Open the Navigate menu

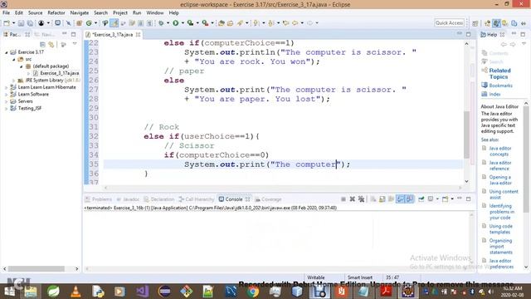click(x=80, y=12)
